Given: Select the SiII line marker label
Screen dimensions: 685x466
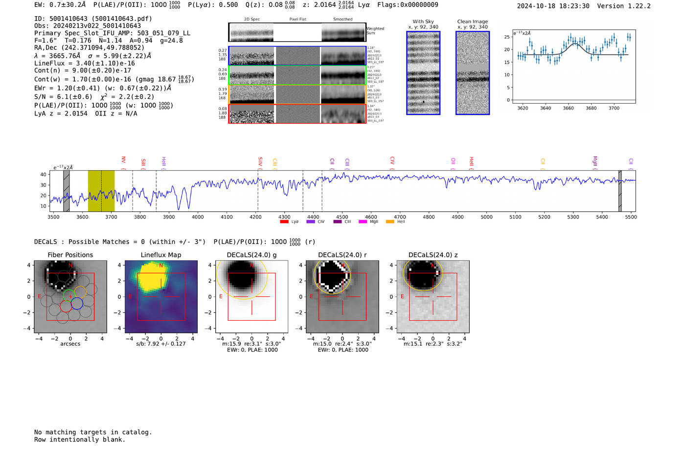Looking at the screenshot, I should 143,163.
